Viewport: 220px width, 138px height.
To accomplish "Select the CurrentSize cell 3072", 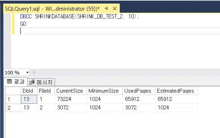I will click(70, 108).
